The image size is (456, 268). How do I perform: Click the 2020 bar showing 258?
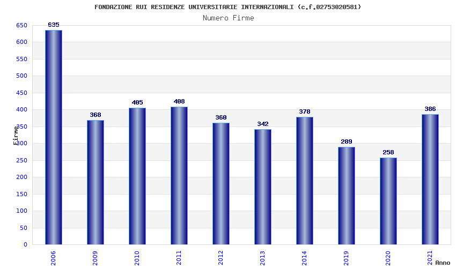pyautogui.click(x=388, y=201)
